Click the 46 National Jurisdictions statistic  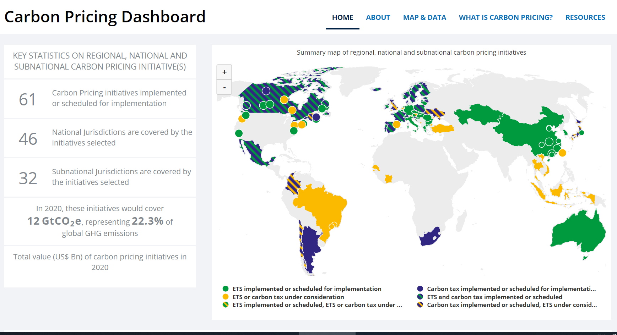point(100,138)
